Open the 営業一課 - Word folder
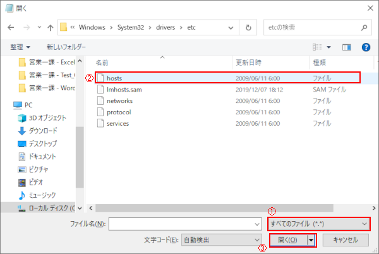Viewport: 379px width, 254px height. [x=47, y=88]
